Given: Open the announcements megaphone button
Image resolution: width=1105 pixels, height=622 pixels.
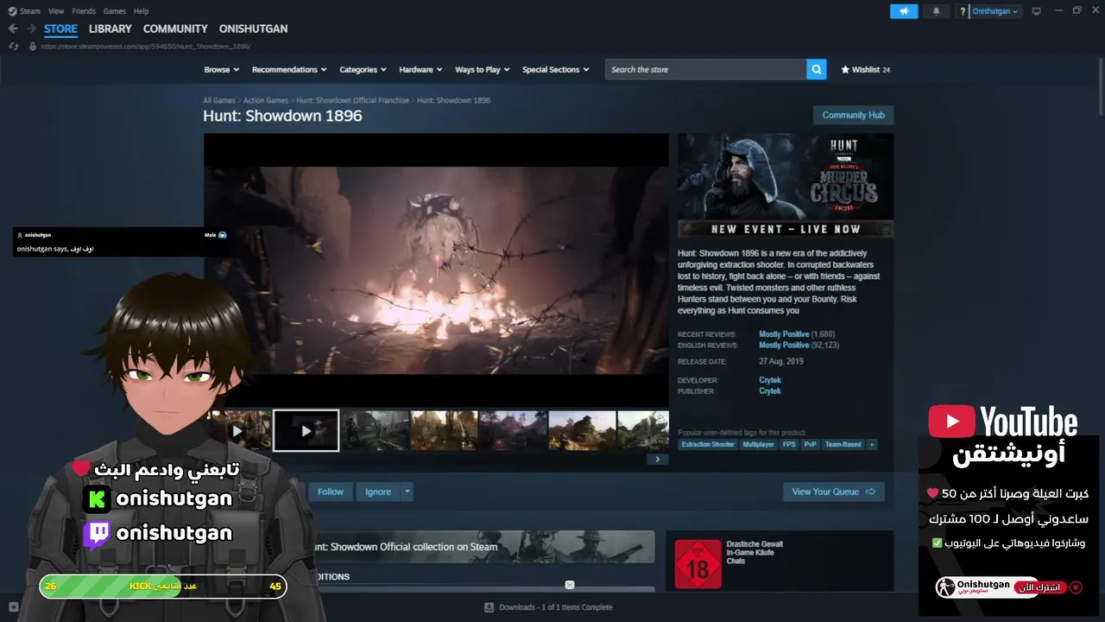Looking at the screenshot, I should (x=904, y=11).
